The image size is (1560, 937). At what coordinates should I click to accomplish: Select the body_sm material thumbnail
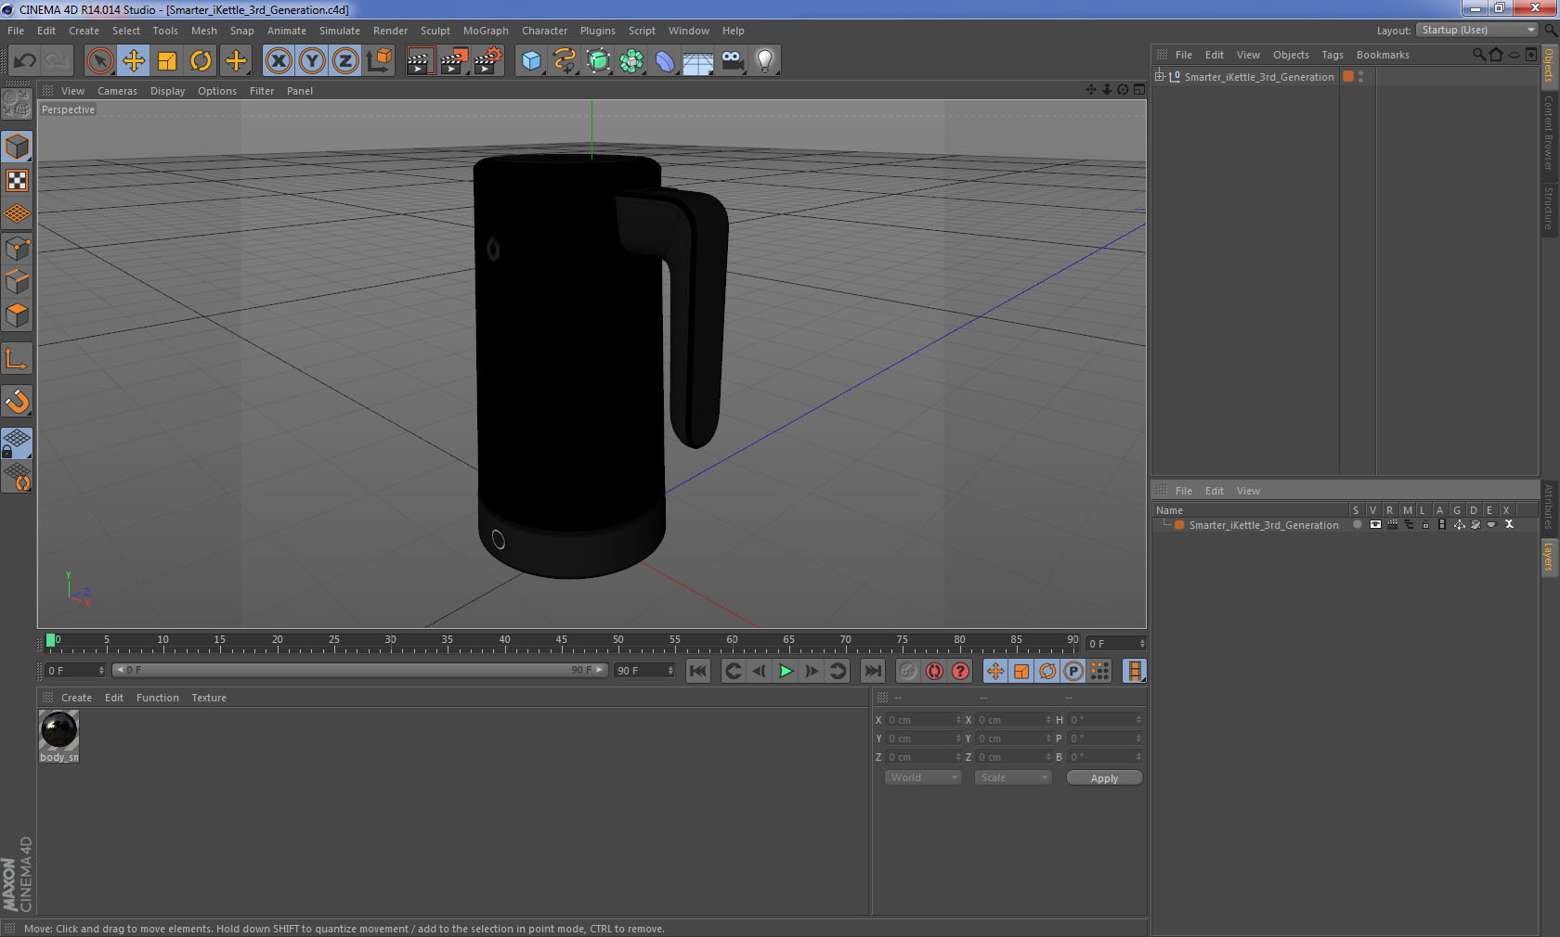(x=58, y=731)
